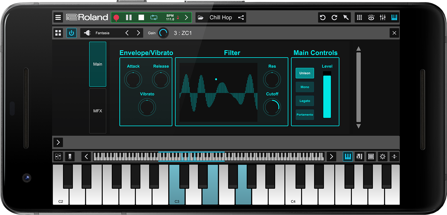The image size is (447, 215).
Task: Select the piano keys input mode
Action: (x=348, y=157)
